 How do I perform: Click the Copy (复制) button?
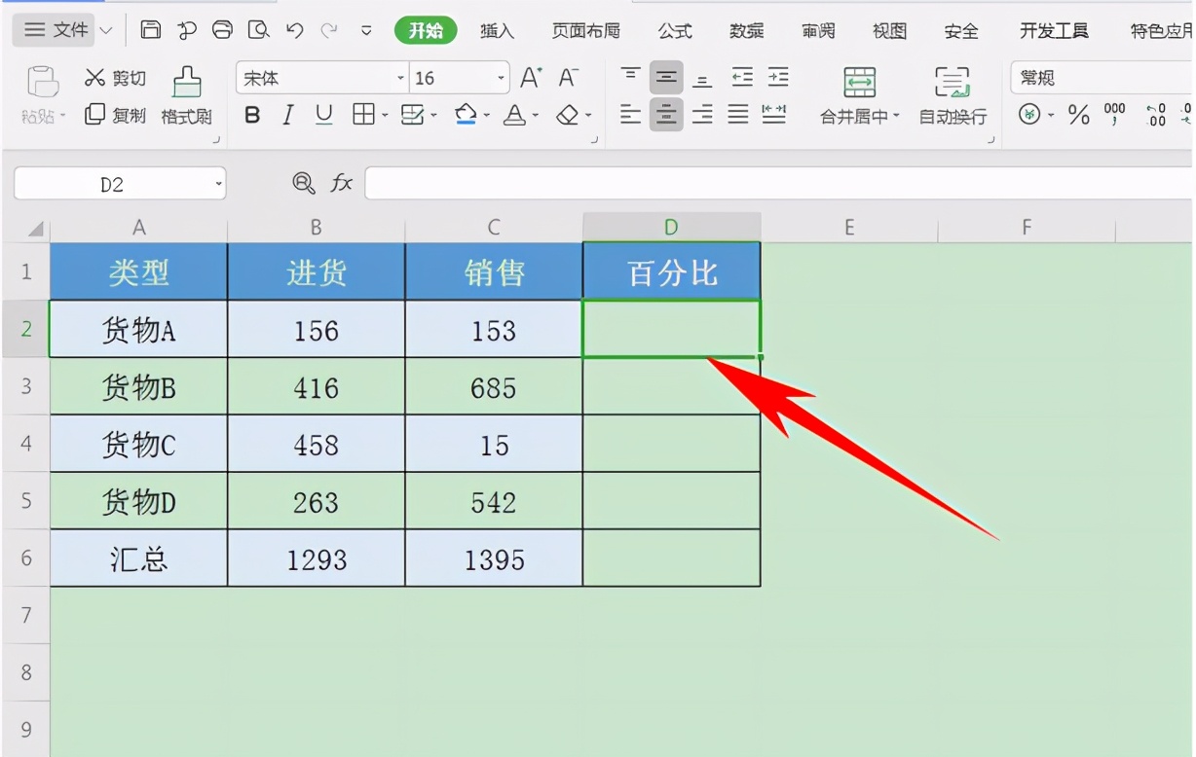[x=115, y=116]
